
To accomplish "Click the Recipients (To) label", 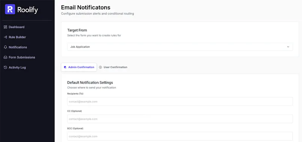I will 75,93.
